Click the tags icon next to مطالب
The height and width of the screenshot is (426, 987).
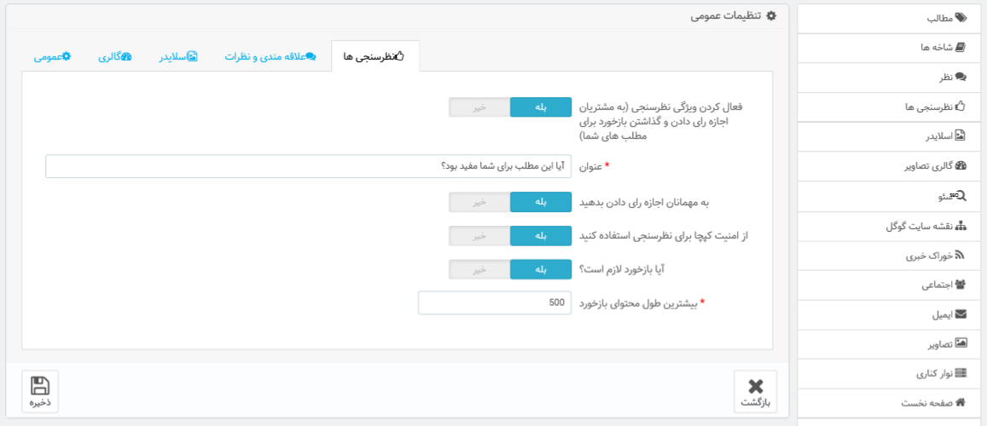click(960, 18)
